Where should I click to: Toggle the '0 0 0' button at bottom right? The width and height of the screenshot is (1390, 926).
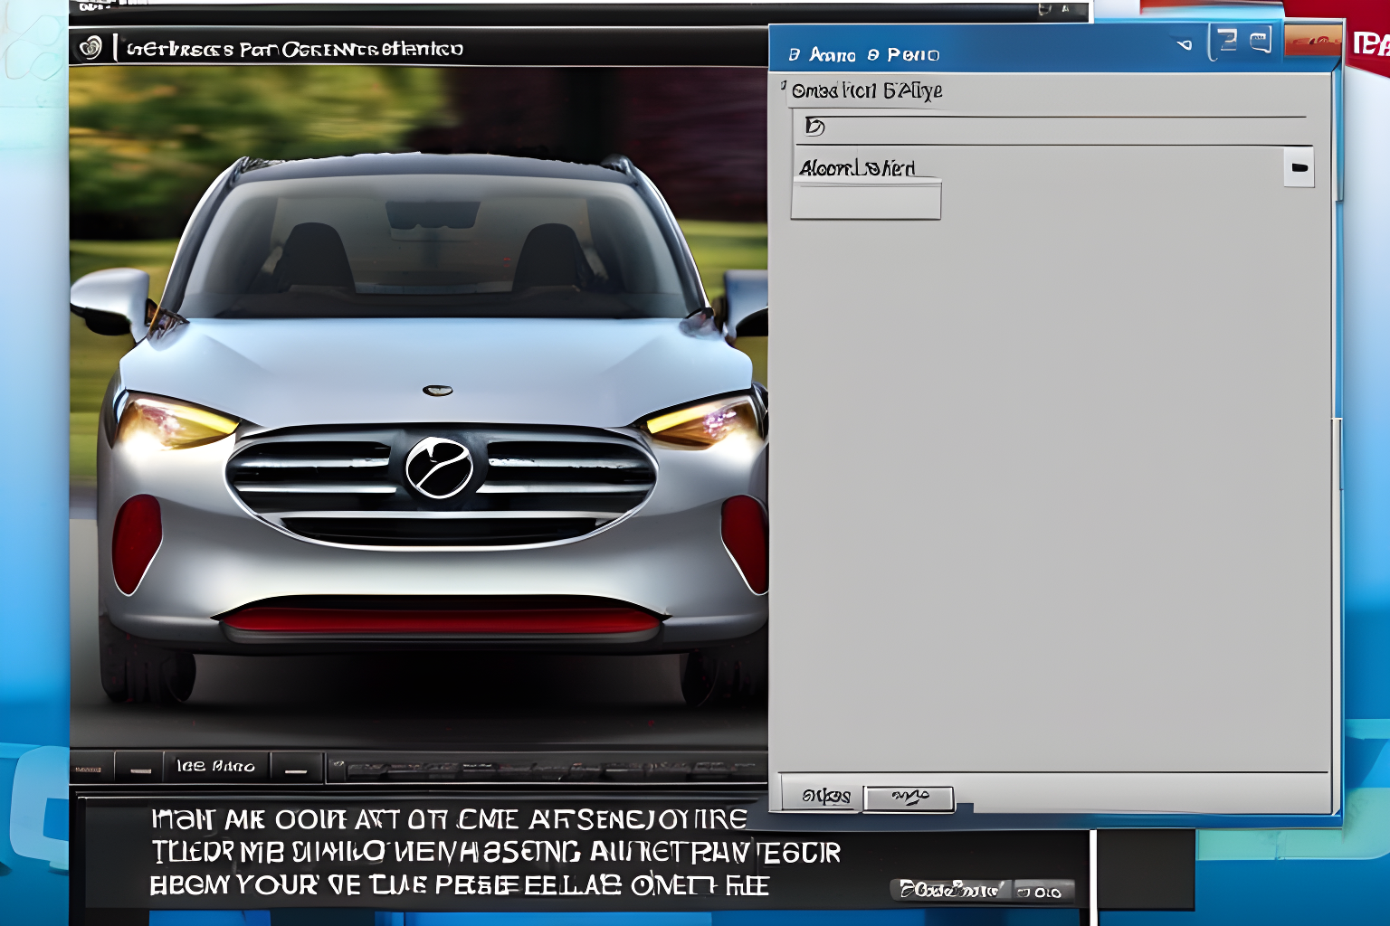[x=1042, y=892]
